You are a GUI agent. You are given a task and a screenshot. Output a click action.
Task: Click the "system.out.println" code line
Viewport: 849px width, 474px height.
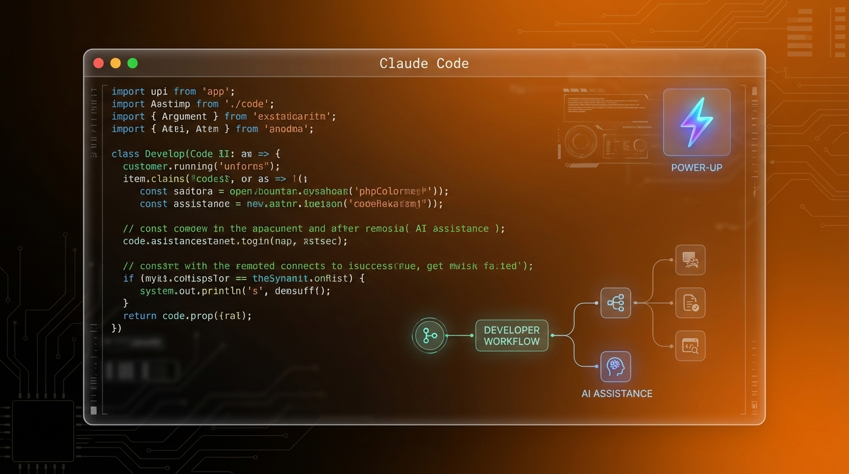point(235,291)
